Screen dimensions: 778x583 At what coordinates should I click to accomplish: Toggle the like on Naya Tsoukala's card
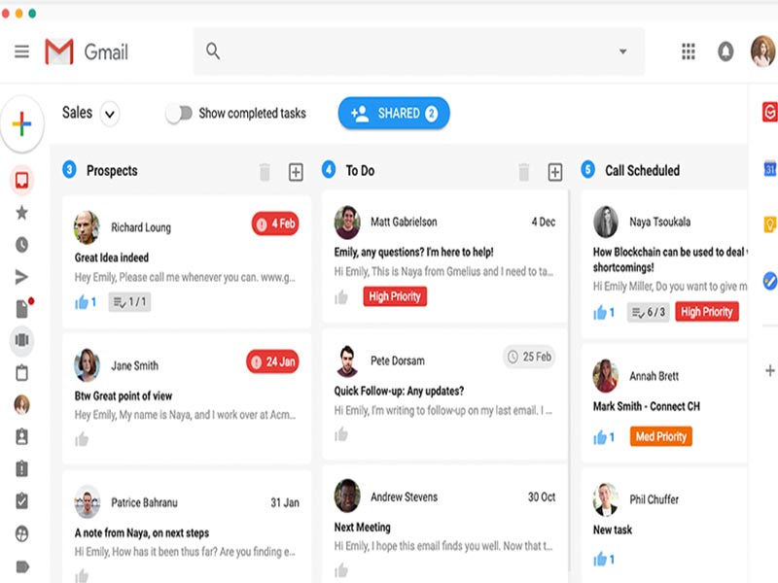600,312
